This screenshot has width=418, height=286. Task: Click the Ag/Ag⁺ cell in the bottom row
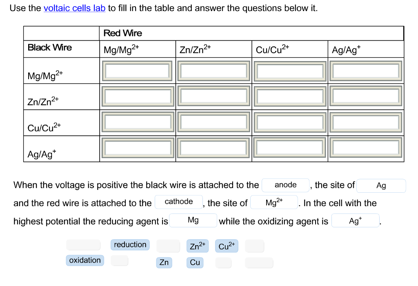(365, 147)
